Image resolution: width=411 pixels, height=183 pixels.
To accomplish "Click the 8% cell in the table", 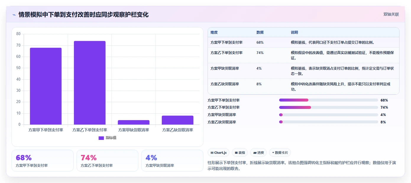I will 259,84.
